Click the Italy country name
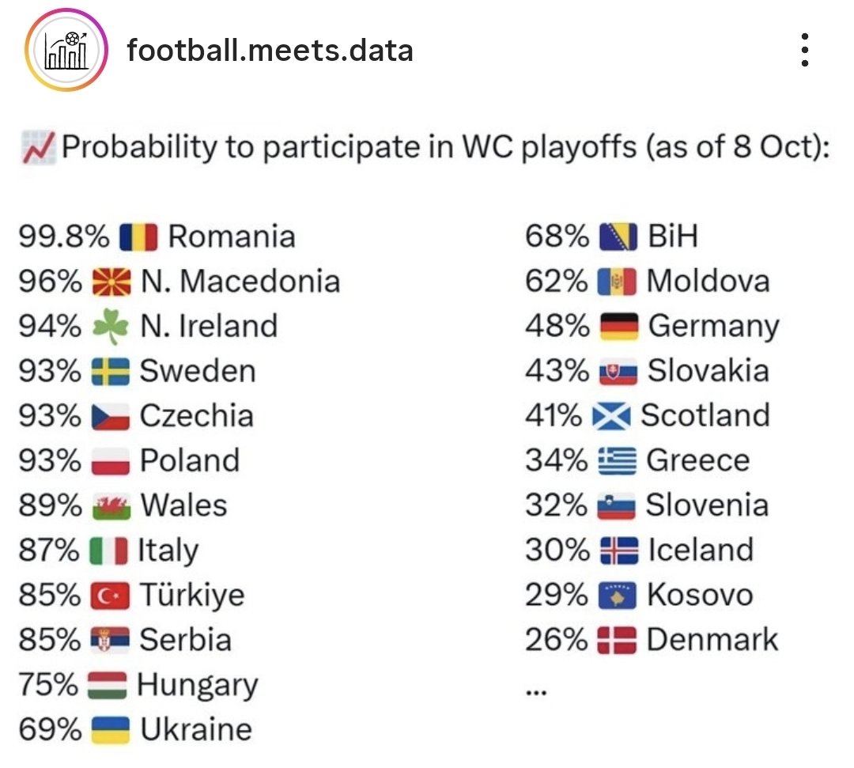 [x=168, y=551]
